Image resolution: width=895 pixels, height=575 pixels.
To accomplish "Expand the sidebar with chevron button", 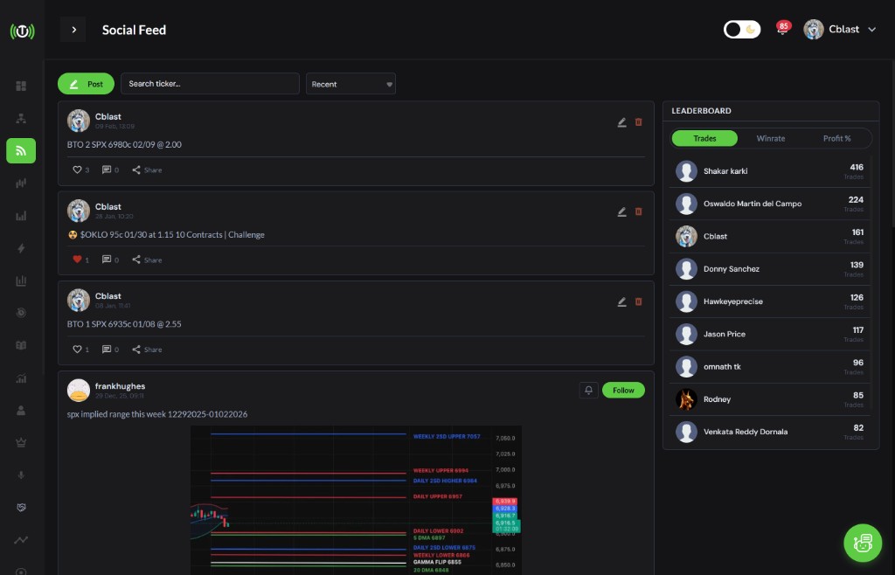I will click(x=73, y=30).
